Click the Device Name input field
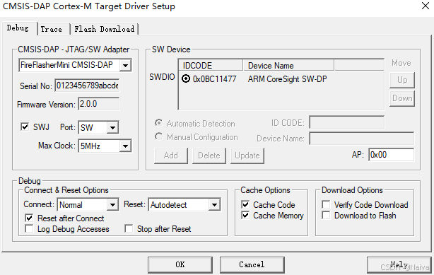This screenshot has height=275, width=434. tap(362, 138)
